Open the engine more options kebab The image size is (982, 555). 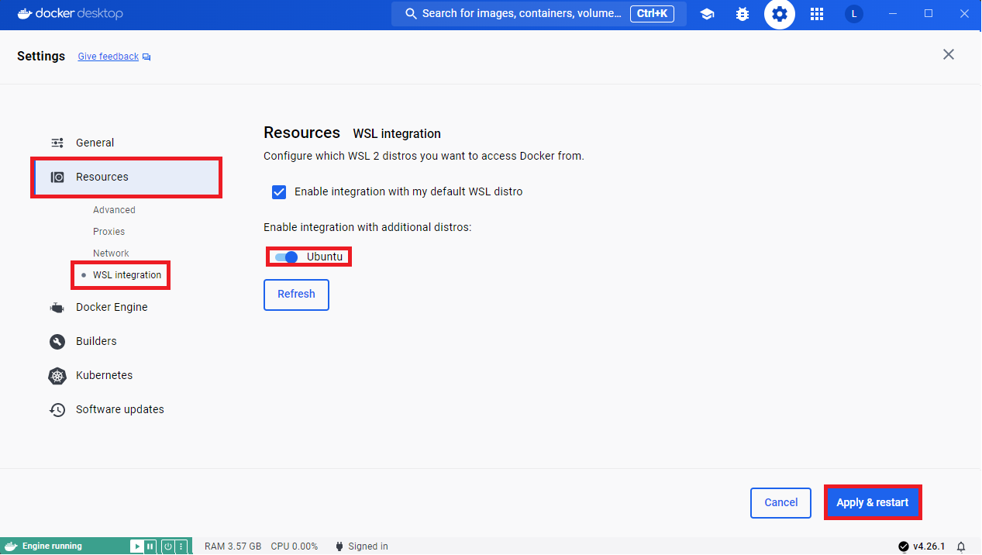pyautogui.click(x=181, y=546)
